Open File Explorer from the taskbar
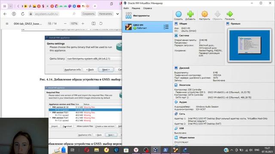Screen dimensions: 275x154 click(x=96, y=150)
